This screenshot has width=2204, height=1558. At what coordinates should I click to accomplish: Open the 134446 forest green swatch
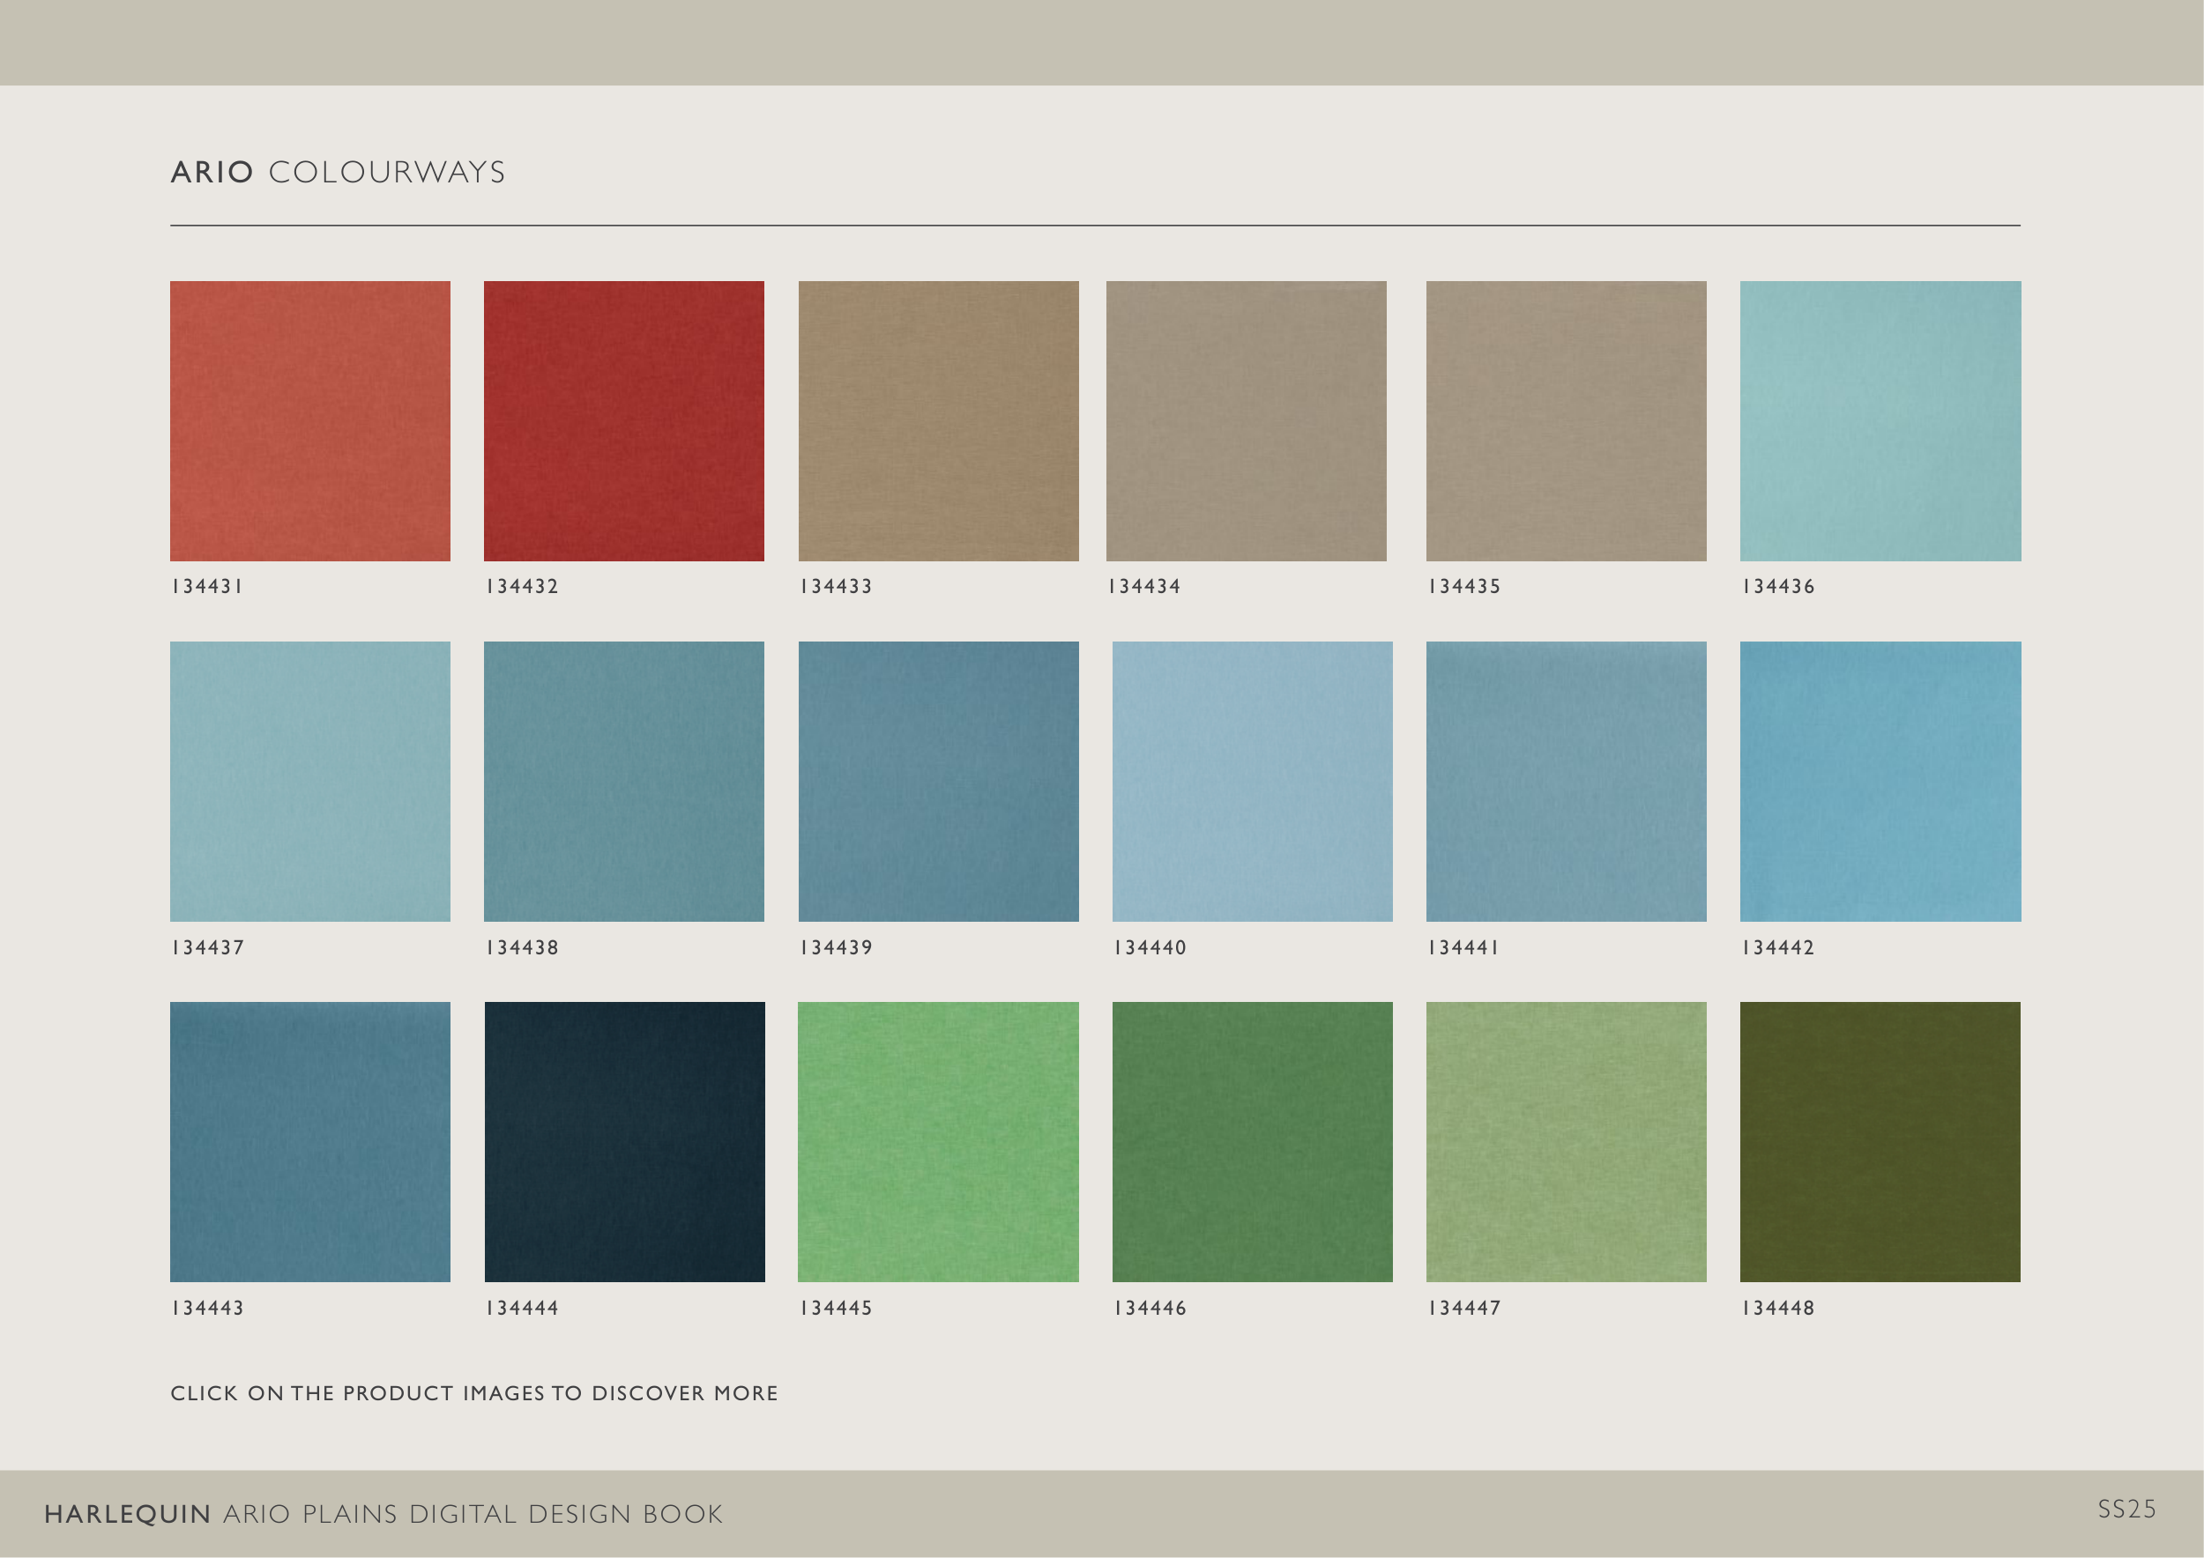(1252, 1142)
